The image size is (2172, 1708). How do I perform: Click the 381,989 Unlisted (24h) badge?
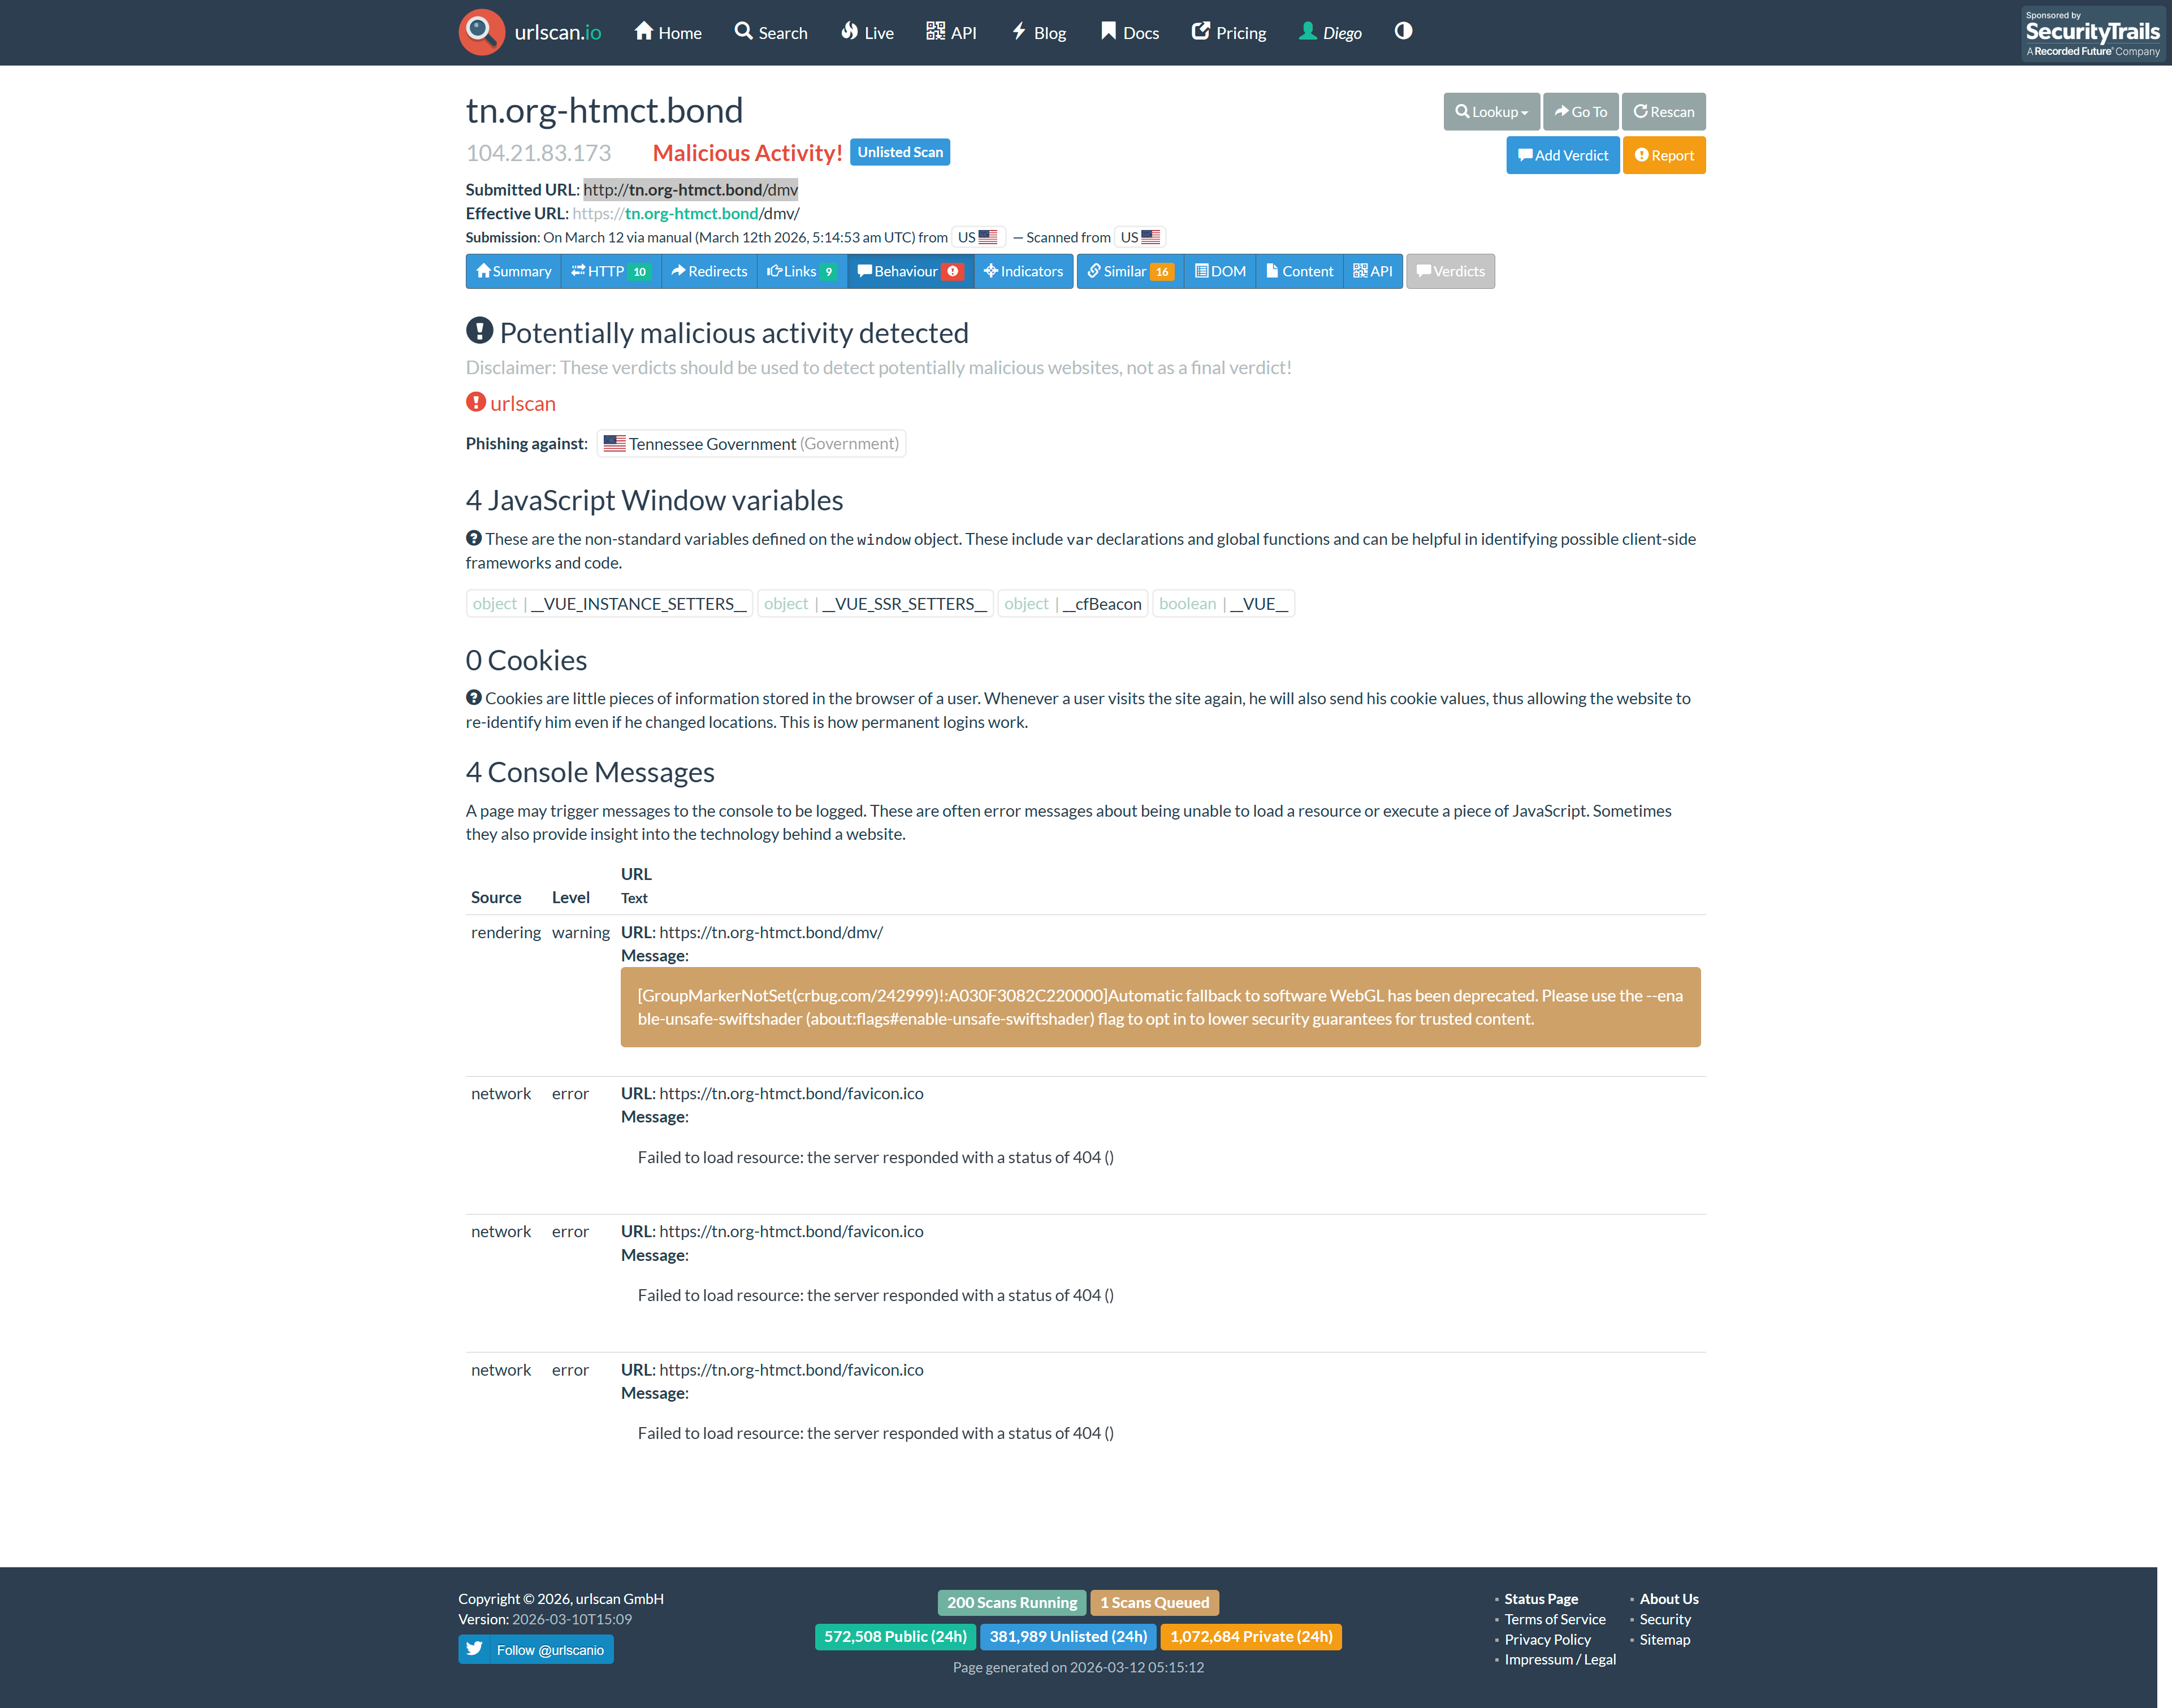[x=1068, y=1636]
